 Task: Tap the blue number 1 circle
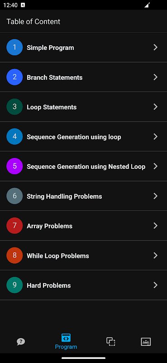[x=14, y=47]
